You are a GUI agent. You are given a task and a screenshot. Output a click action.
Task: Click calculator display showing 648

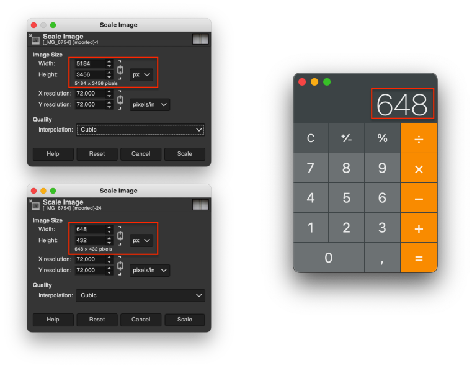402,104
